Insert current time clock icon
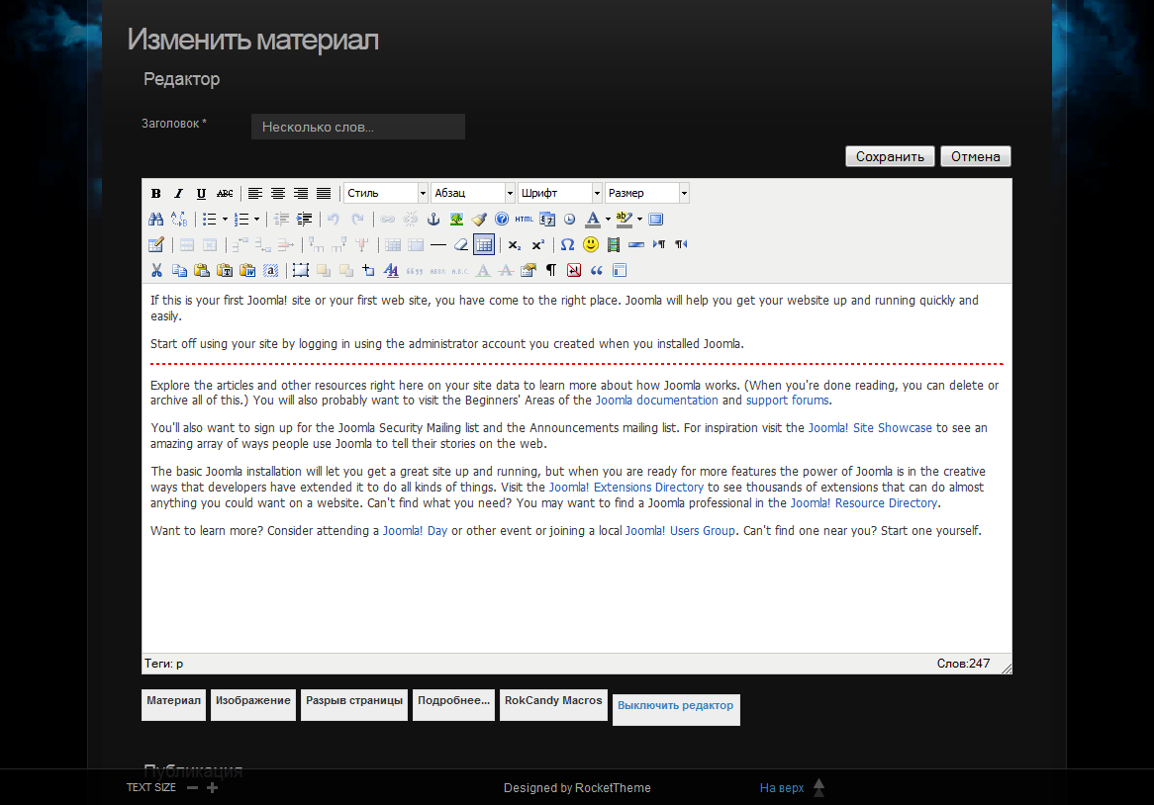The width and height of the screenshot is (1154, 805). (x=570, y=220)
